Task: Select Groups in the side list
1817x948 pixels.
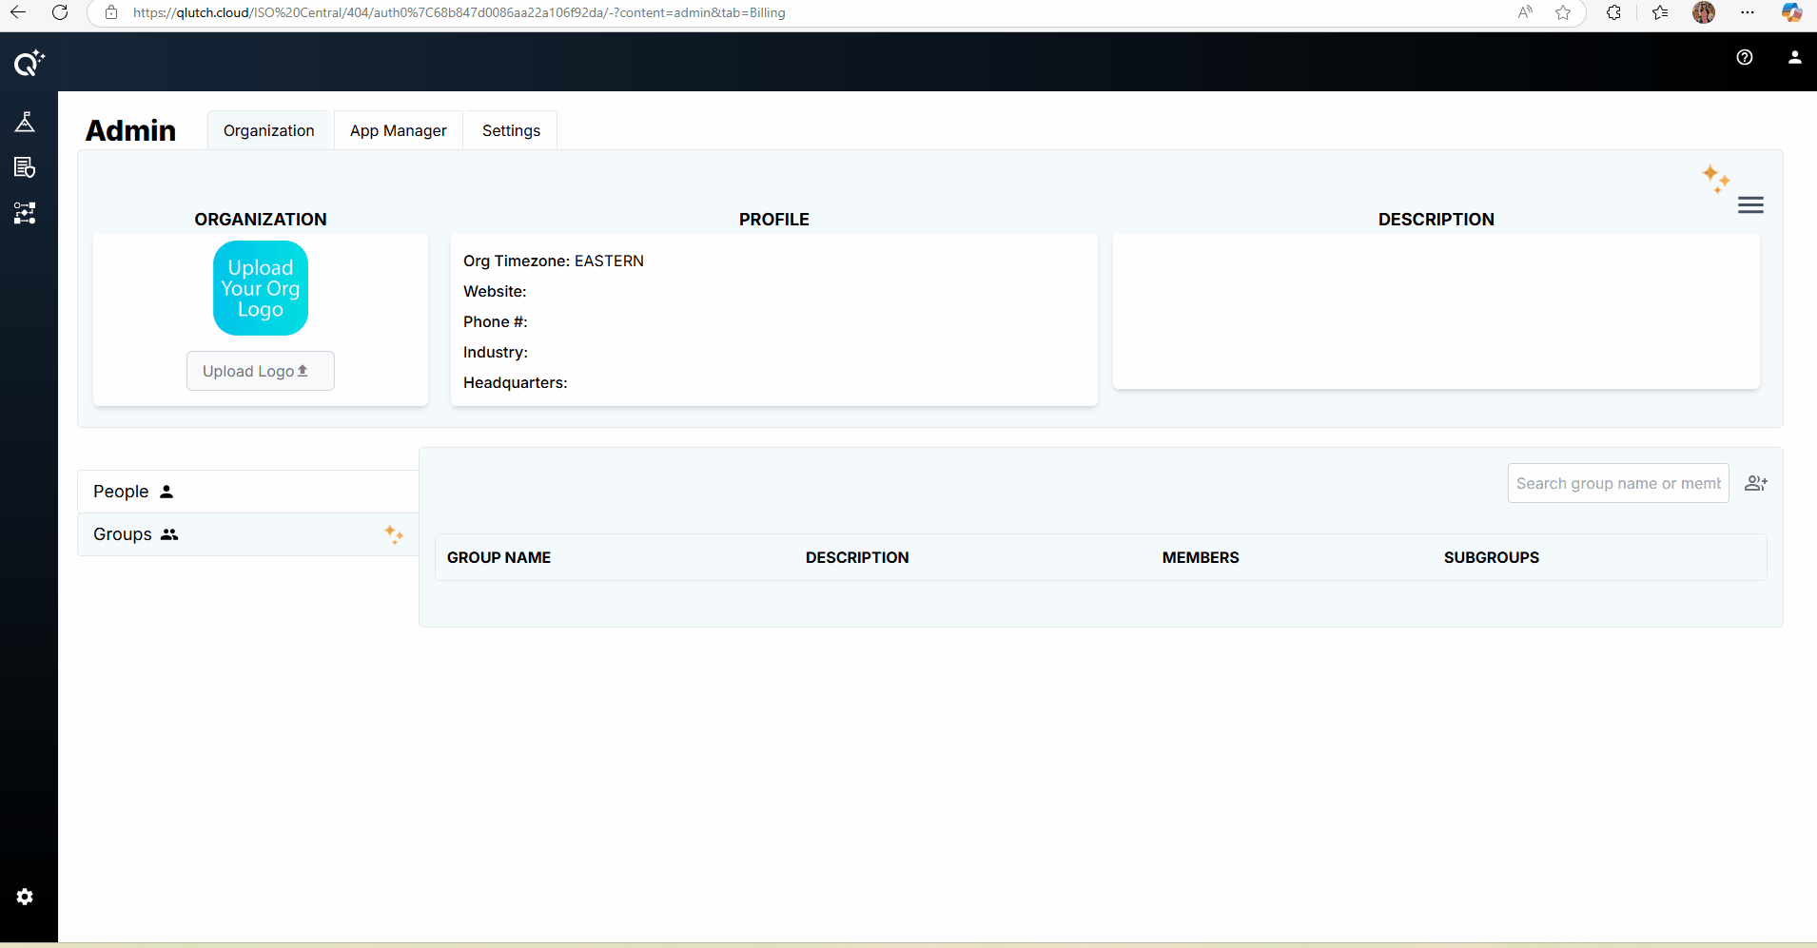Action: click(x=124, y=534)
